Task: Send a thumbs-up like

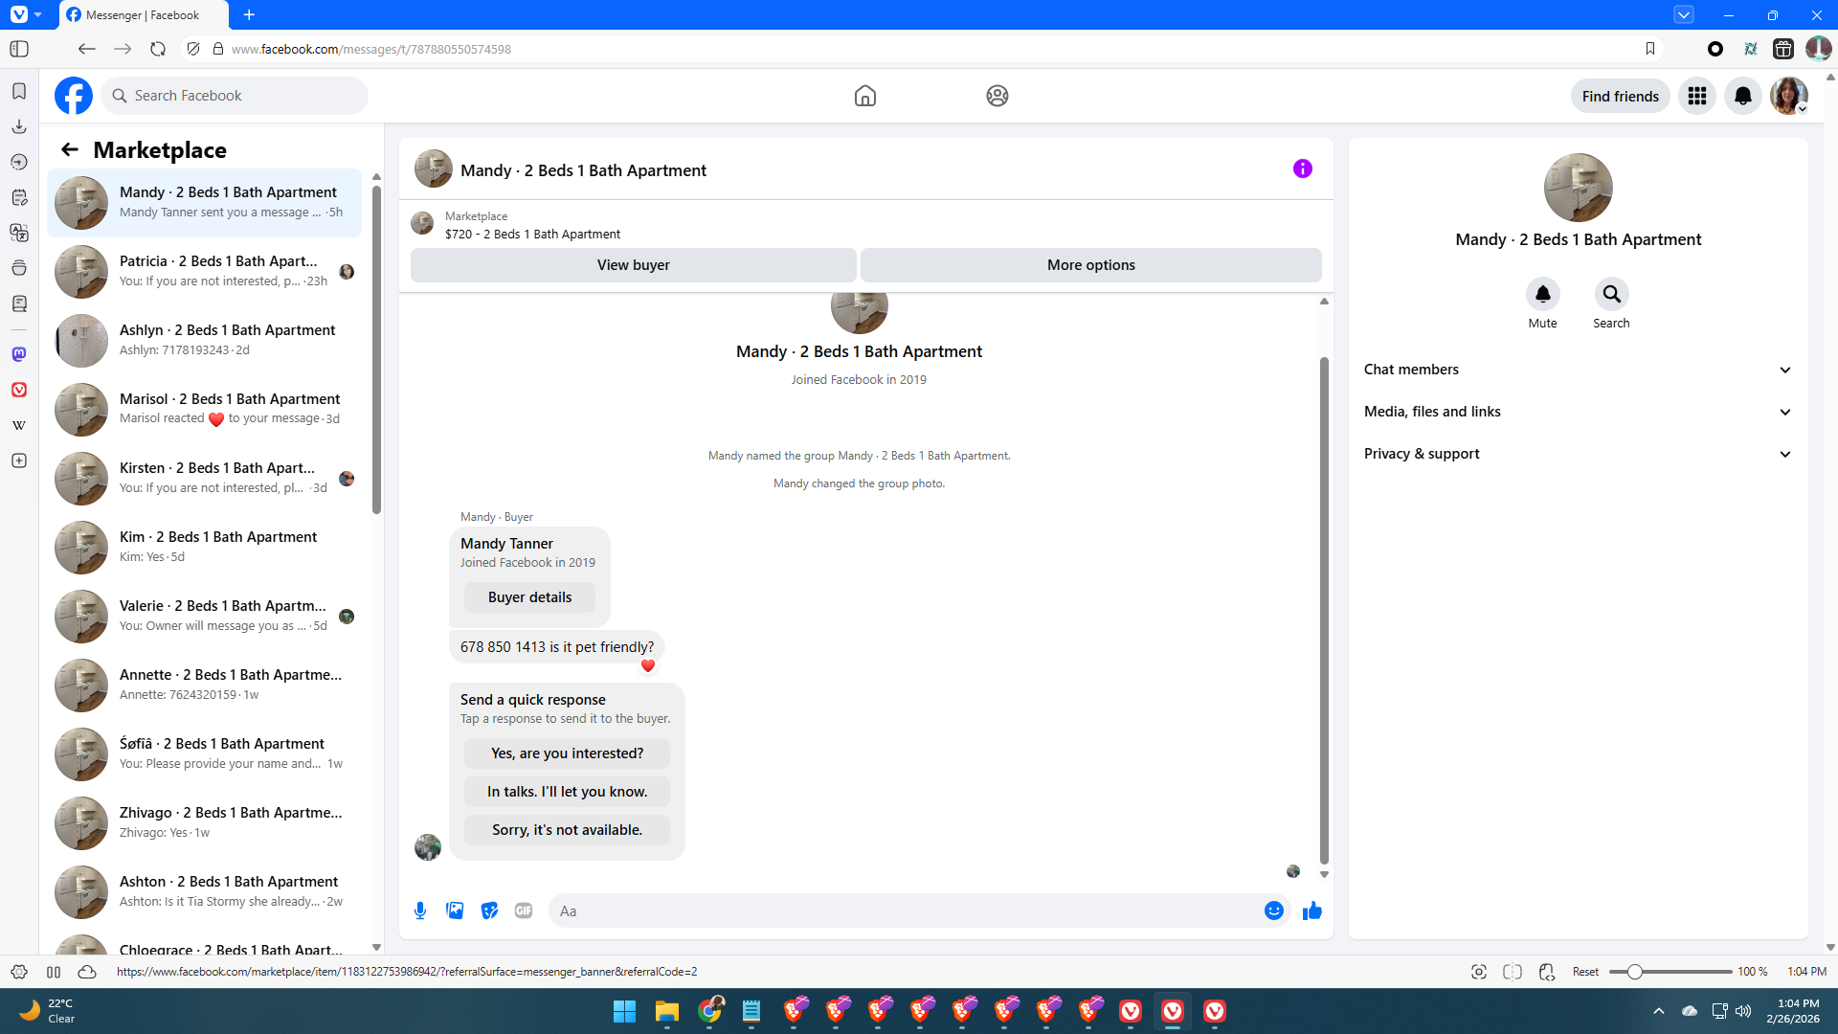Action: [1311, 910]
